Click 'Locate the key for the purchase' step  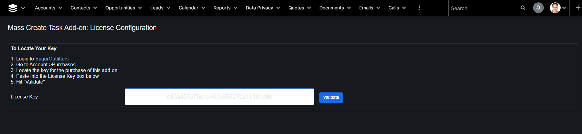coord(67,70)
